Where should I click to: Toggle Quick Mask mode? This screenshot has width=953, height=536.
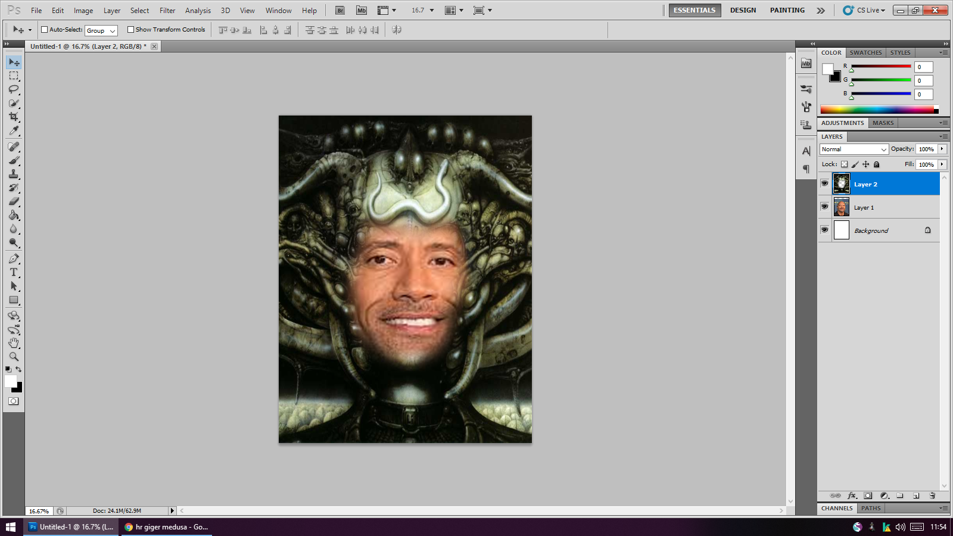pyautogui.click(x=14, y=401)
